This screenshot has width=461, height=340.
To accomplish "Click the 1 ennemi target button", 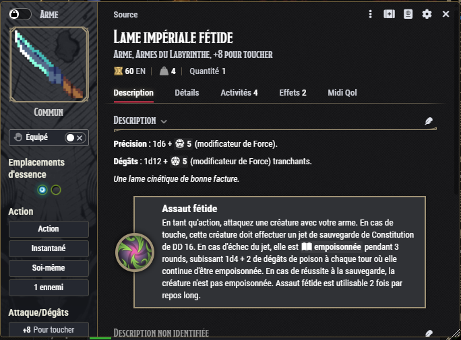I will point(49,287).
